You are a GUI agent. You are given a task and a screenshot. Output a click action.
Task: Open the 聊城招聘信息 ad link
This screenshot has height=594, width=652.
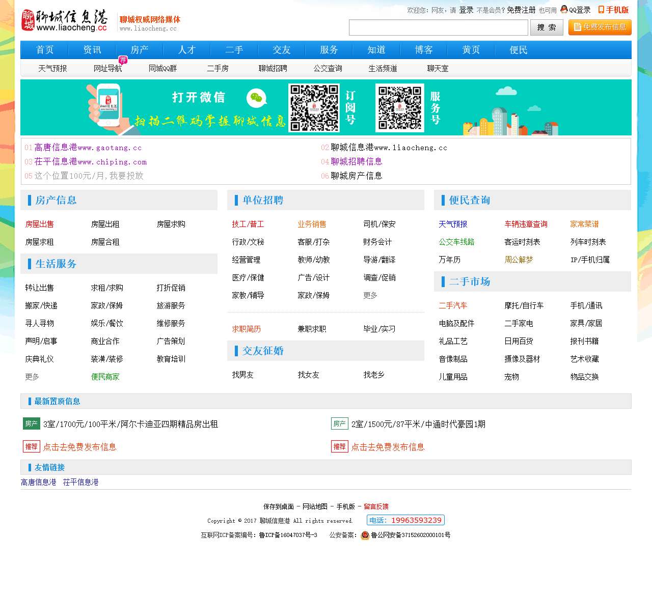click(x=357, y=162)
